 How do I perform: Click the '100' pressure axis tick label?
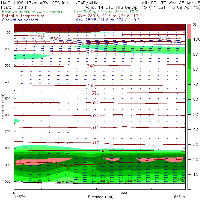(x=8, y=32)
